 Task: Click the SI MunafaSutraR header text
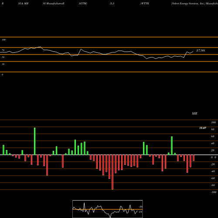pyautogui.click(x=54, y=3)
